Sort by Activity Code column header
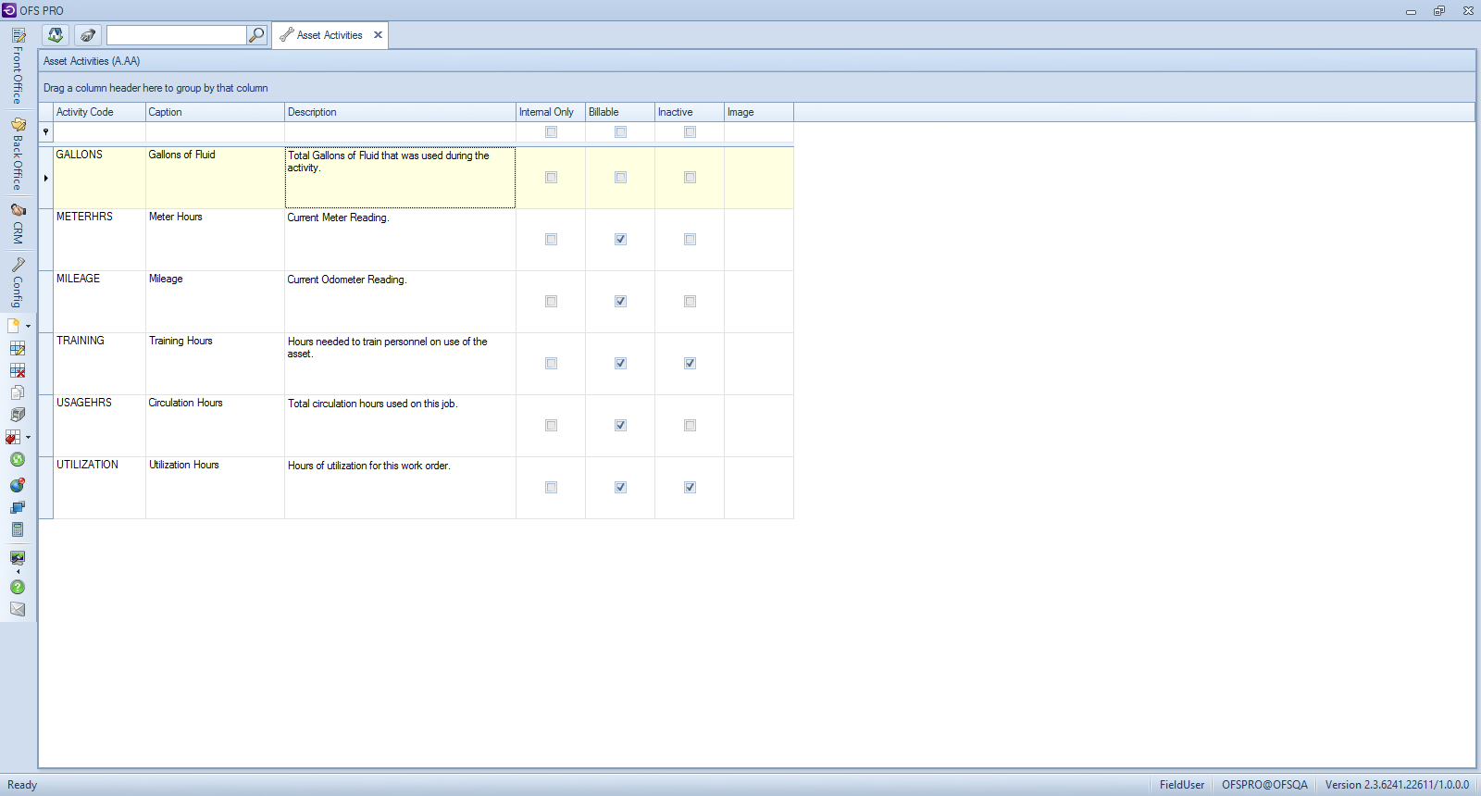This screenshot has height=796, width=1481. point(99,112)
